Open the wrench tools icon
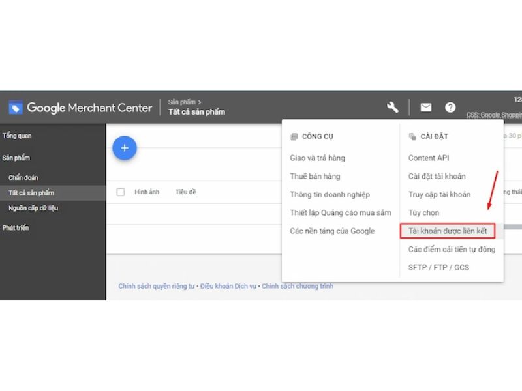This screenshot has height=391, width=522. (393, 107)
